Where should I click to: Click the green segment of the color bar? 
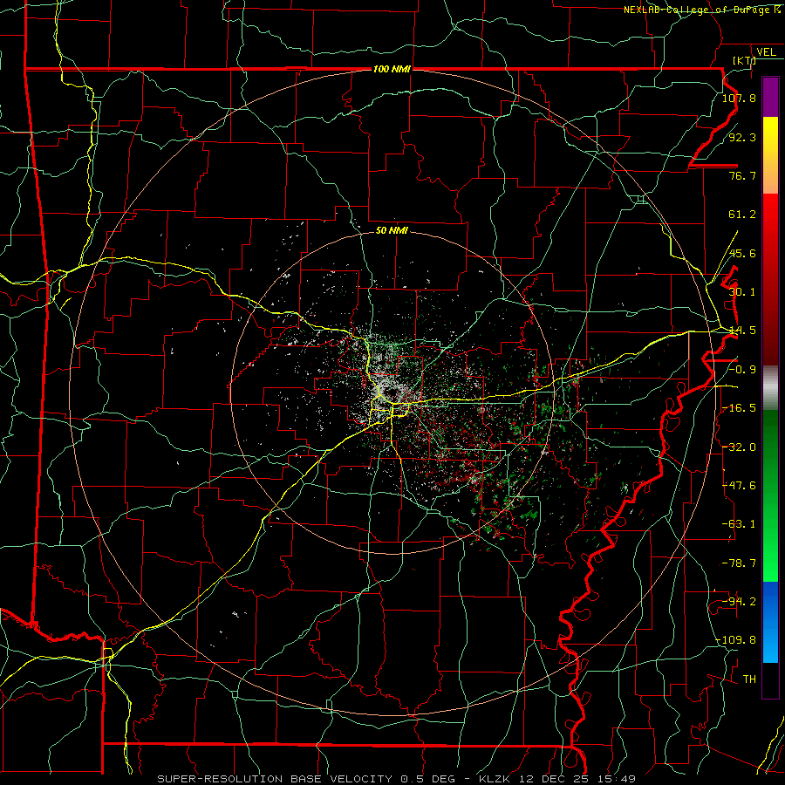coord(770,495)
